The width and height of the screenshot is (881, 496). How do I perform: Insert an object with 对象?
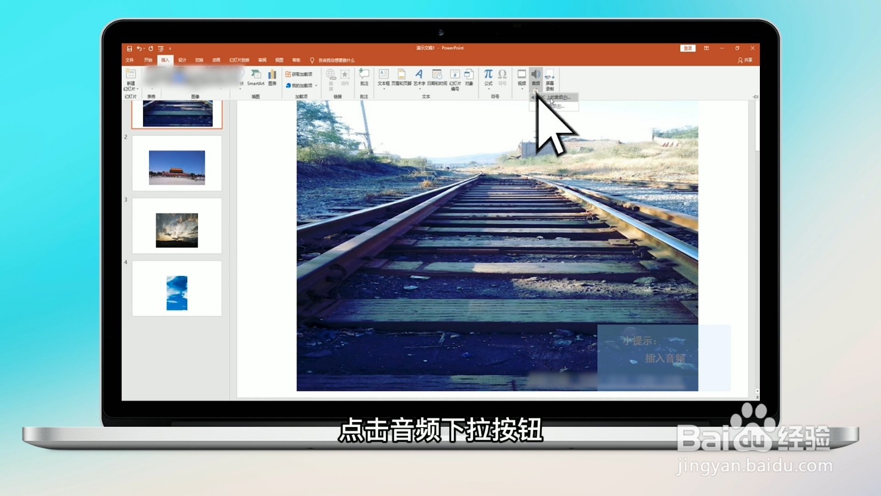pyautogui.click(x=469, y=77)
